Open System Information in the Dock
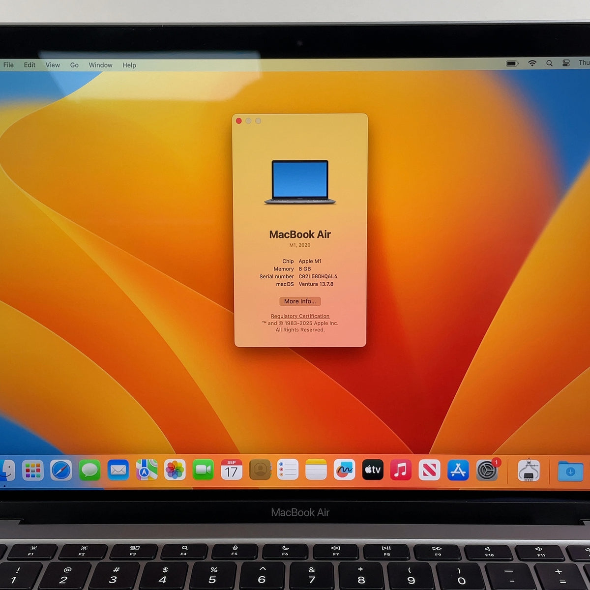Screen dimensions: 590x590 point(529,470)
